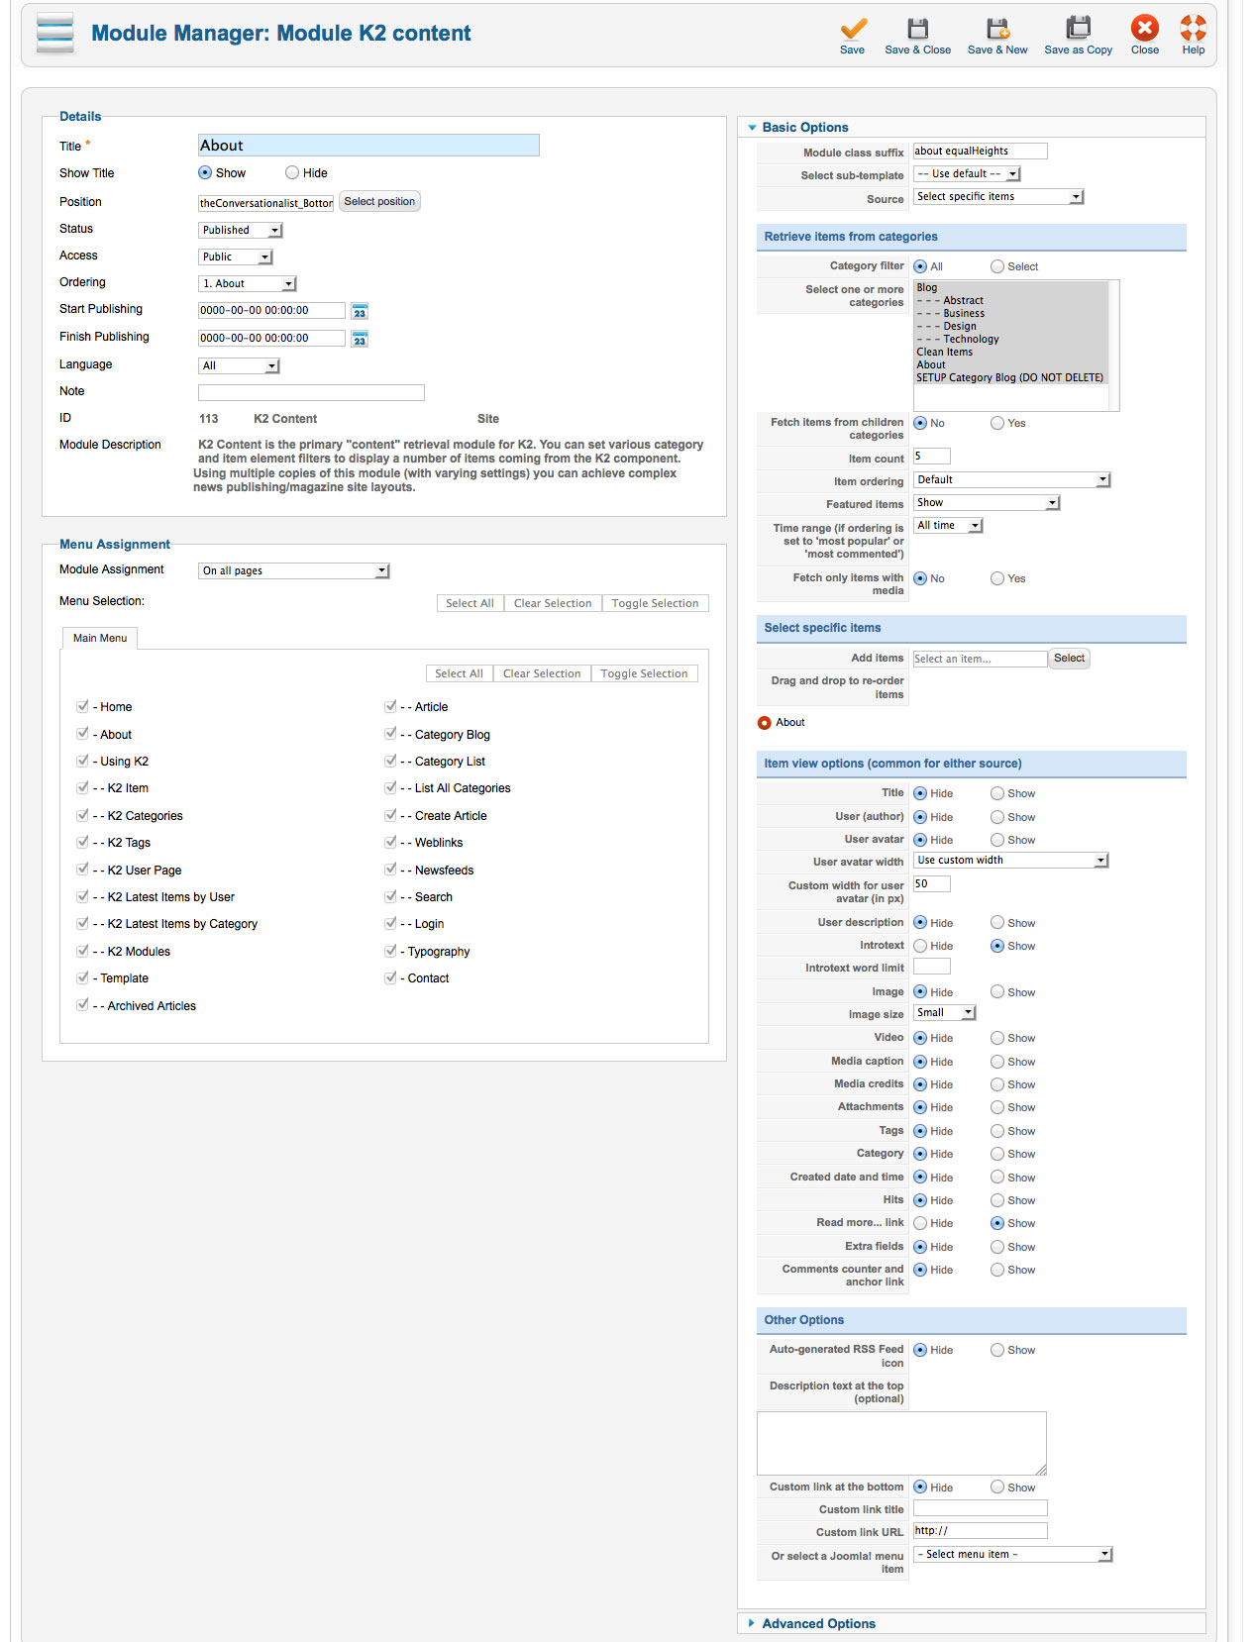Image resolution: width=1253 pixels, height=1642 pixels.
Task: Open Help lifebuoy icon
Action: [x=1194, y=28]
